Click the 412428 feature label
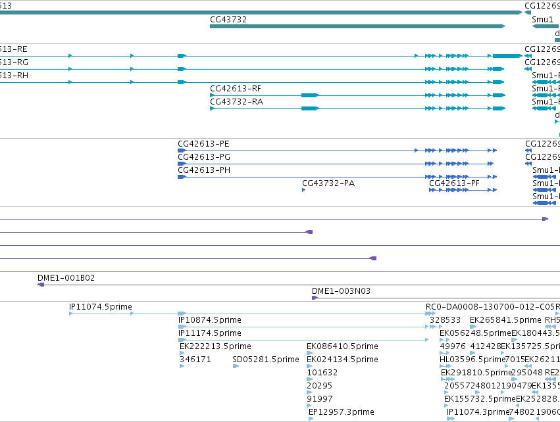This screenshot has width=560, height=422. 486,346
